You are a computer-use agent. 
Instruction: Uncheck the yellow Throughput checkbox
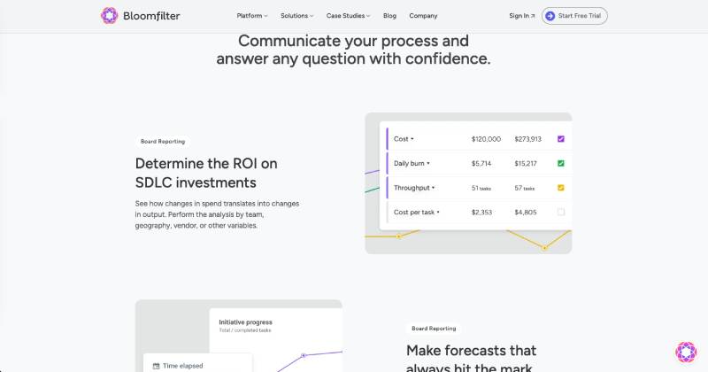click(560, 188)
